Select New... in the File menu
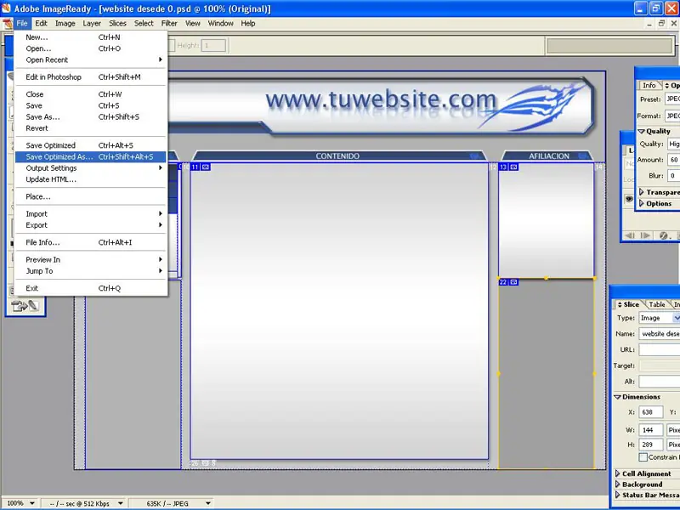 coord(90,37)
